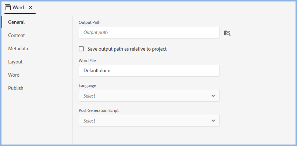Viewport: 297px width, 146px height.
Task: Open the Post Generation Script Select box
Action: coord(149,121)
